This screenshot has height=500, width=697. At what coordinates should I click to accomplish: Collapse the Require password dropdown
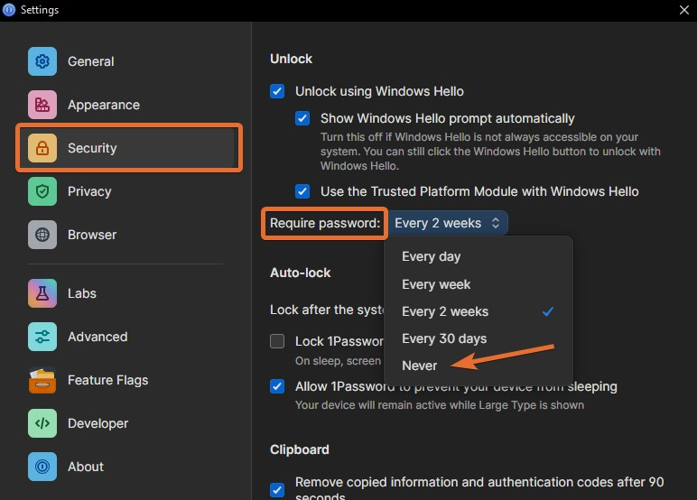click(x=448, y=223)
